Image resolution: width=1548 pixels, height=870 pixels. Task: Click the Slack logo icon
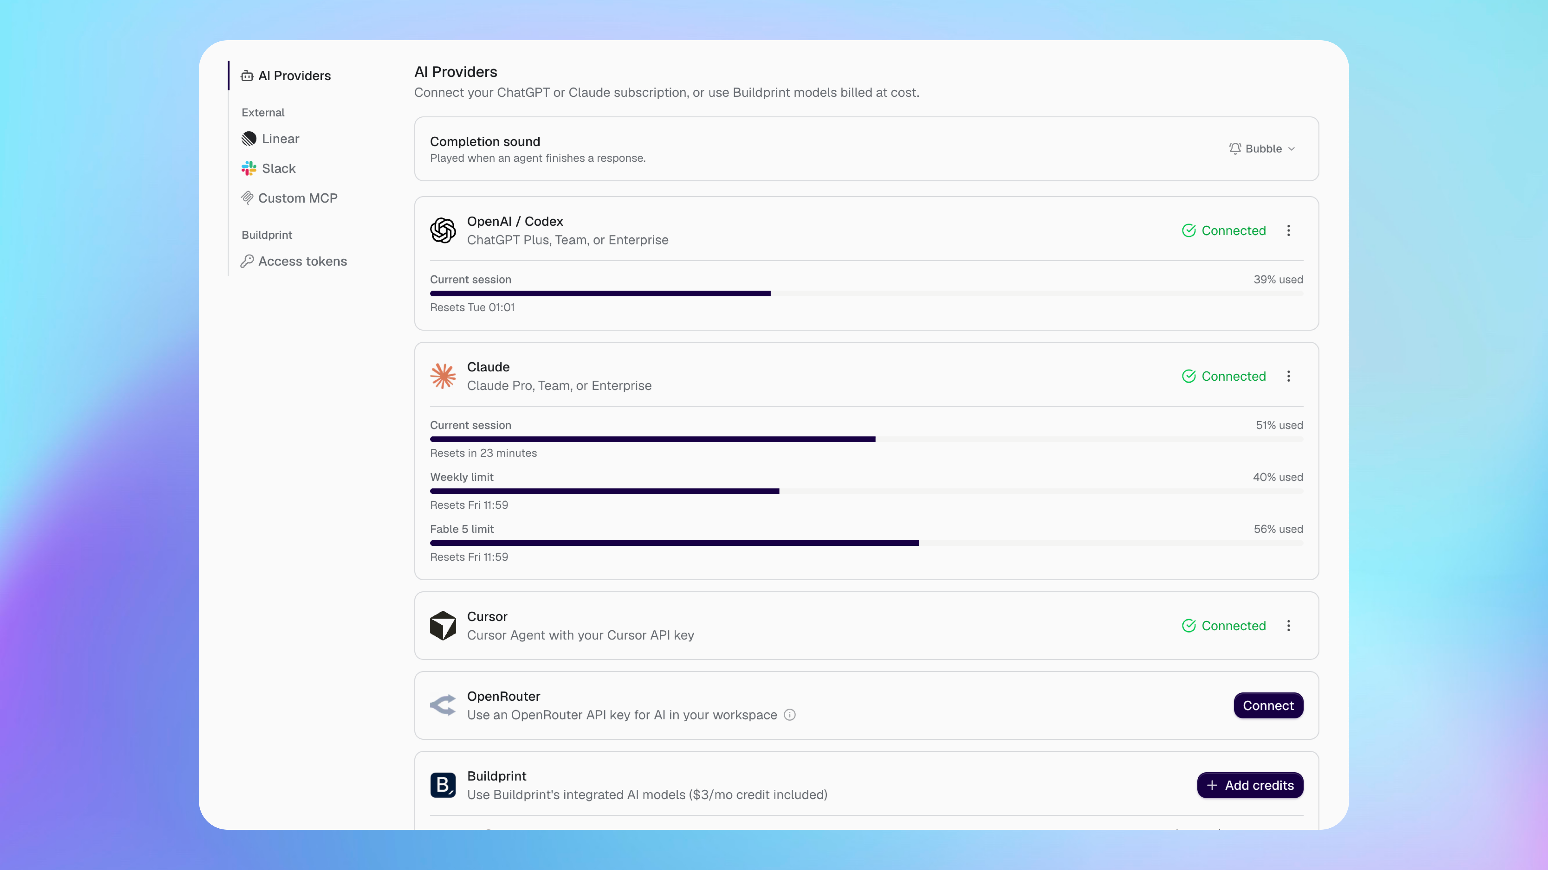point(249,168)
